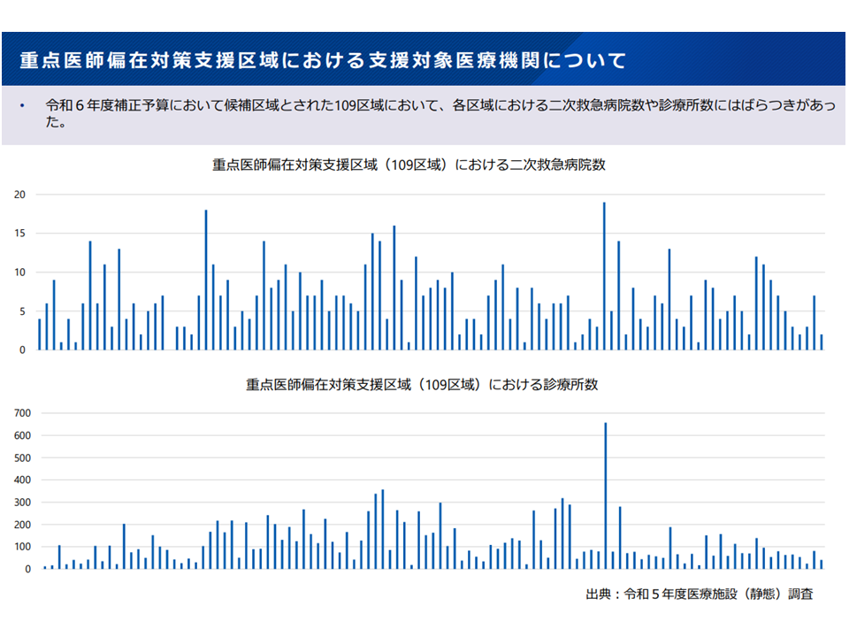This screenshot has width=849, height=637.
Task: Select the 出典 source citation text
Action: click(x=699, y=594)
